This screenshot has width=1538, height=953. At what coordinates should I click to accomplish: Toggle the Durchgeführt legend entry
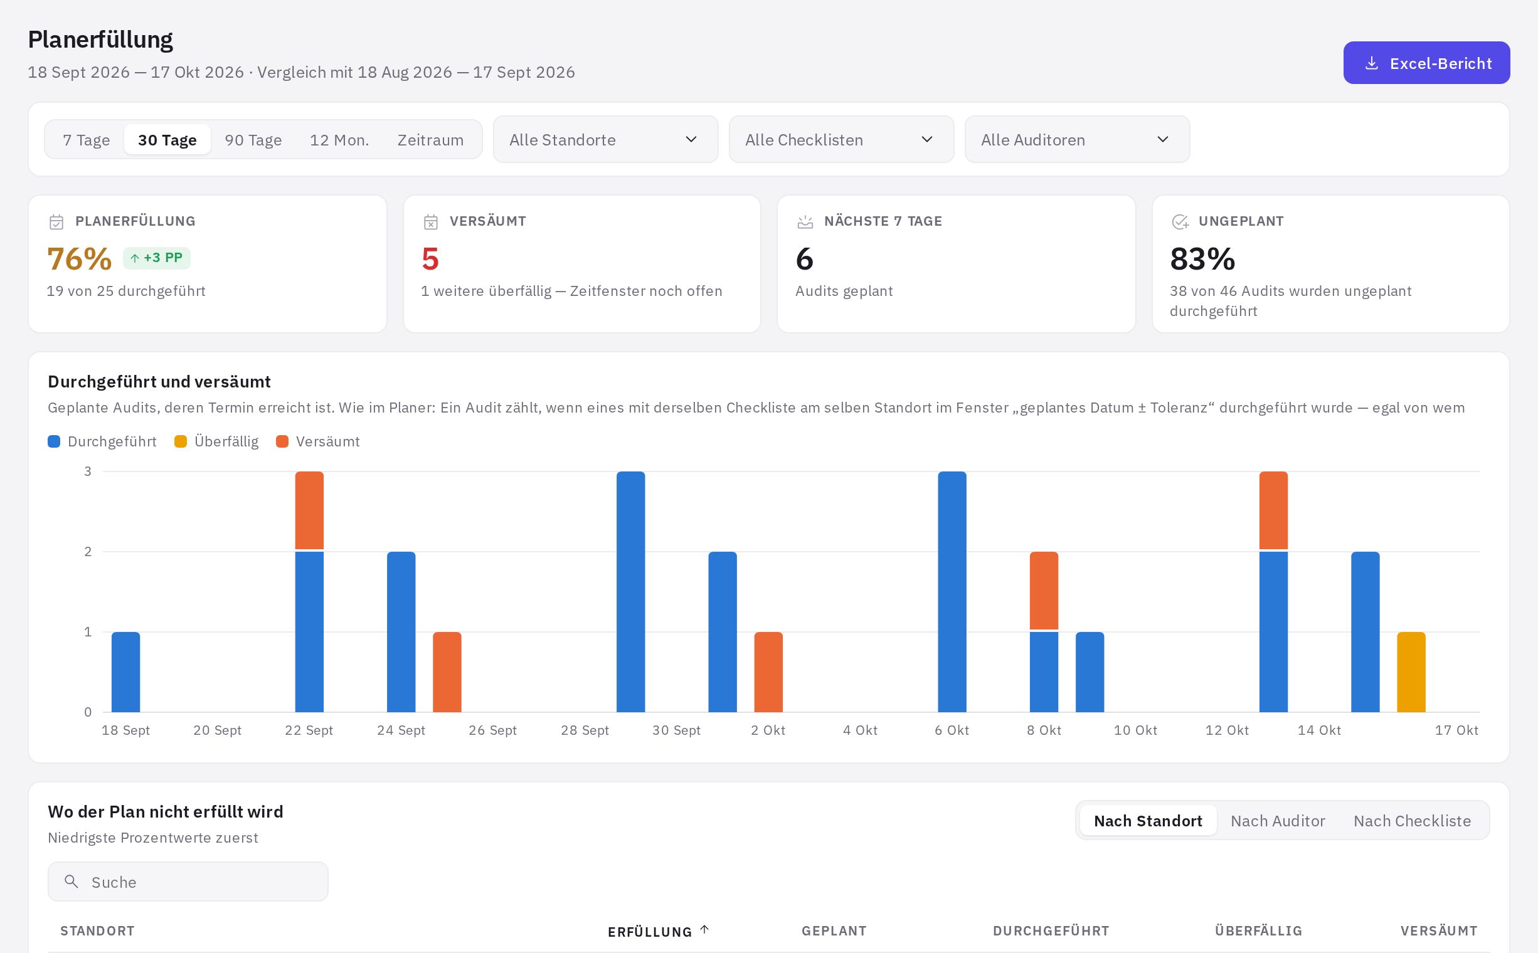(102, 441)
